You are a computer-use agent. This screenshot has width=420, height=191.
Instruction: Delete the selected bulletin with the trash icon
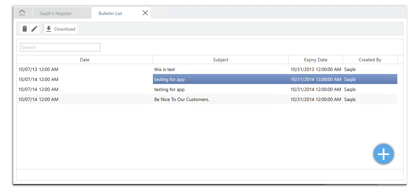coord(25,29)
